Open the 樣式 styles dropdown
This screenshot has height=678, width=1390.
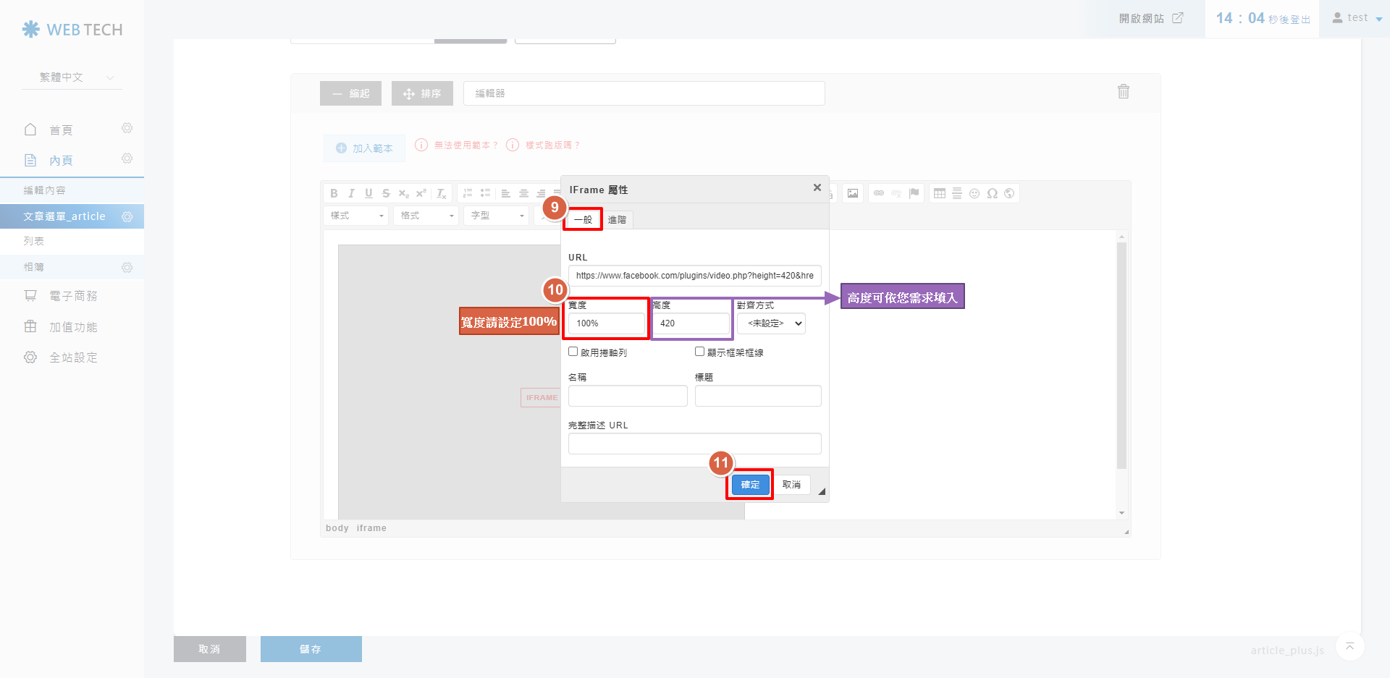tap(357, 216)
